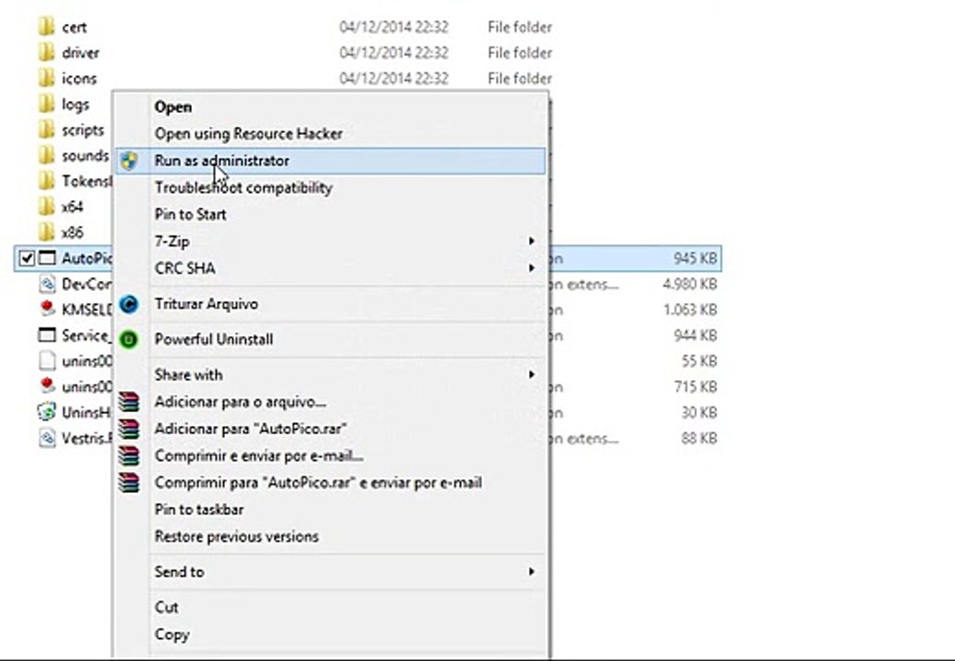This screenshot has width=955, height=661.
Task: Uncheck the AutoPico file selection checkbox
Action: coord(27,258)
